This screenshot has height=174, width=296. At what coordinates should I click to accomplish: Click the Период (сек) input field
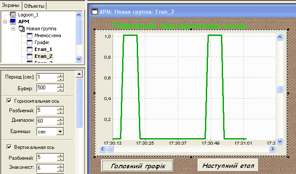tap(47, 77)
